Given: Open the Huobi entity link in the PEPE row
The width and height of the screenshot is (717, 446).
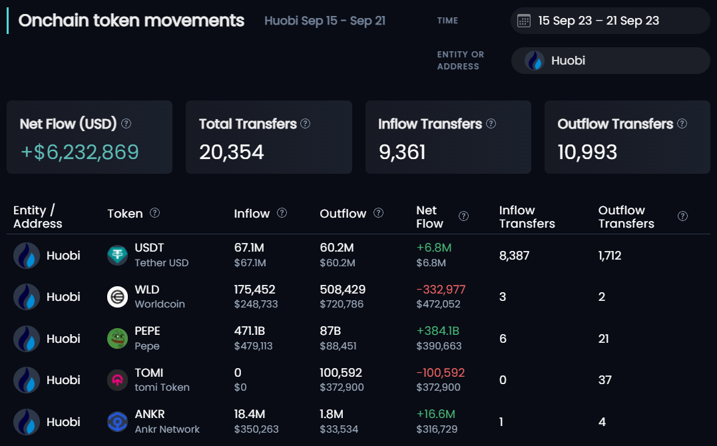Looking at the screenshot, I should [63, 339].
